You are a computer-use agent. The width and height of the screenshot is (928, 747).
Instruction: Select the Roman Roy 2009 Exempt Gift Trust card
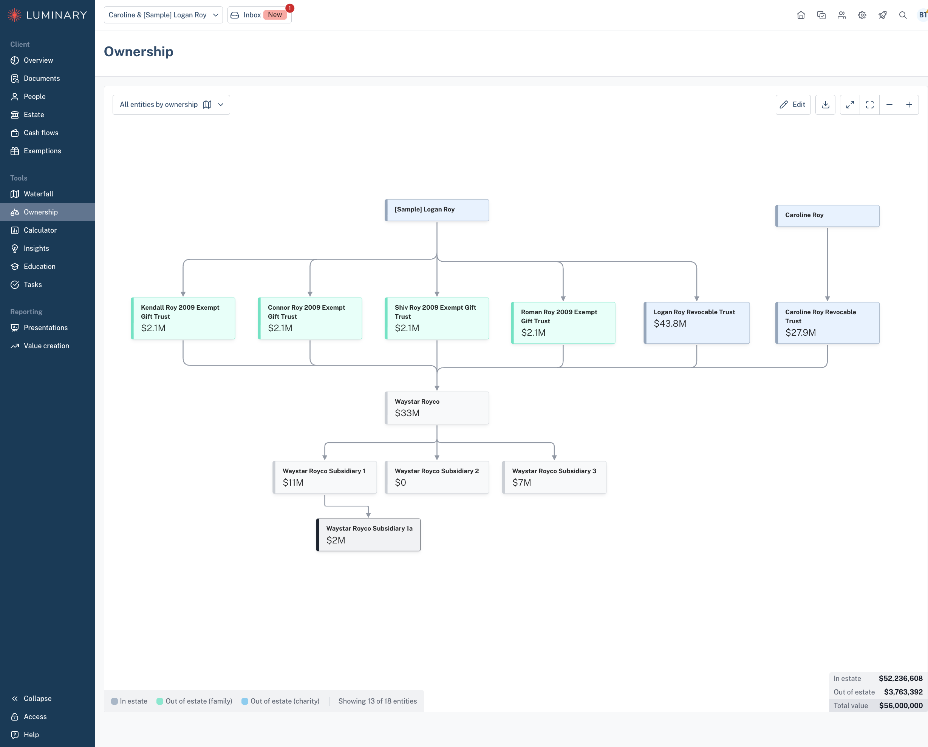coord(563,323)
